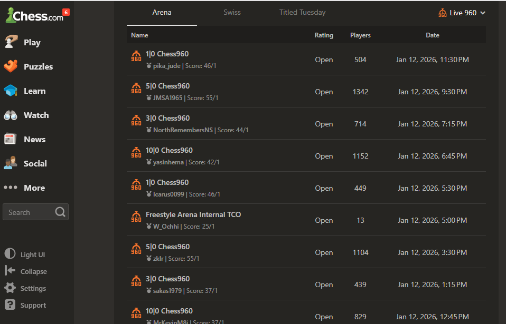Click the News newspaper icon
The height and width of the screenshot is (324, 506).
(11, 139)
